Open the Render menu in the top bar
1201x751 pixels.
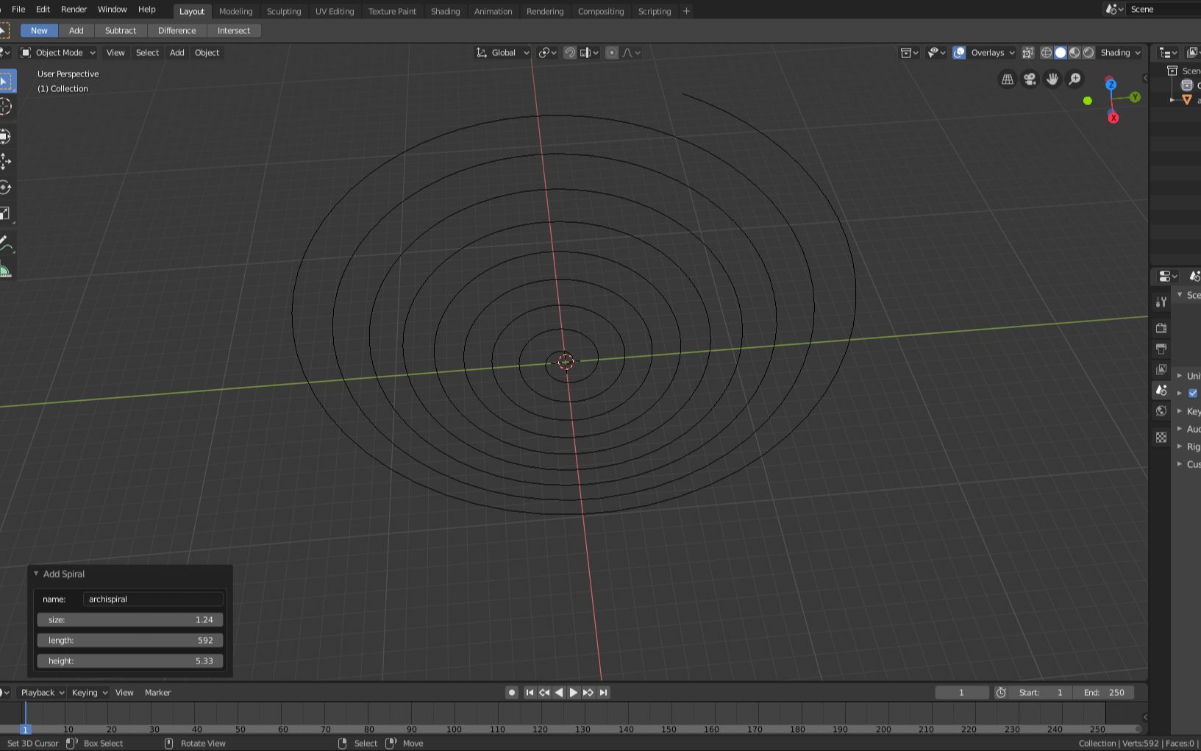point(74,10)
